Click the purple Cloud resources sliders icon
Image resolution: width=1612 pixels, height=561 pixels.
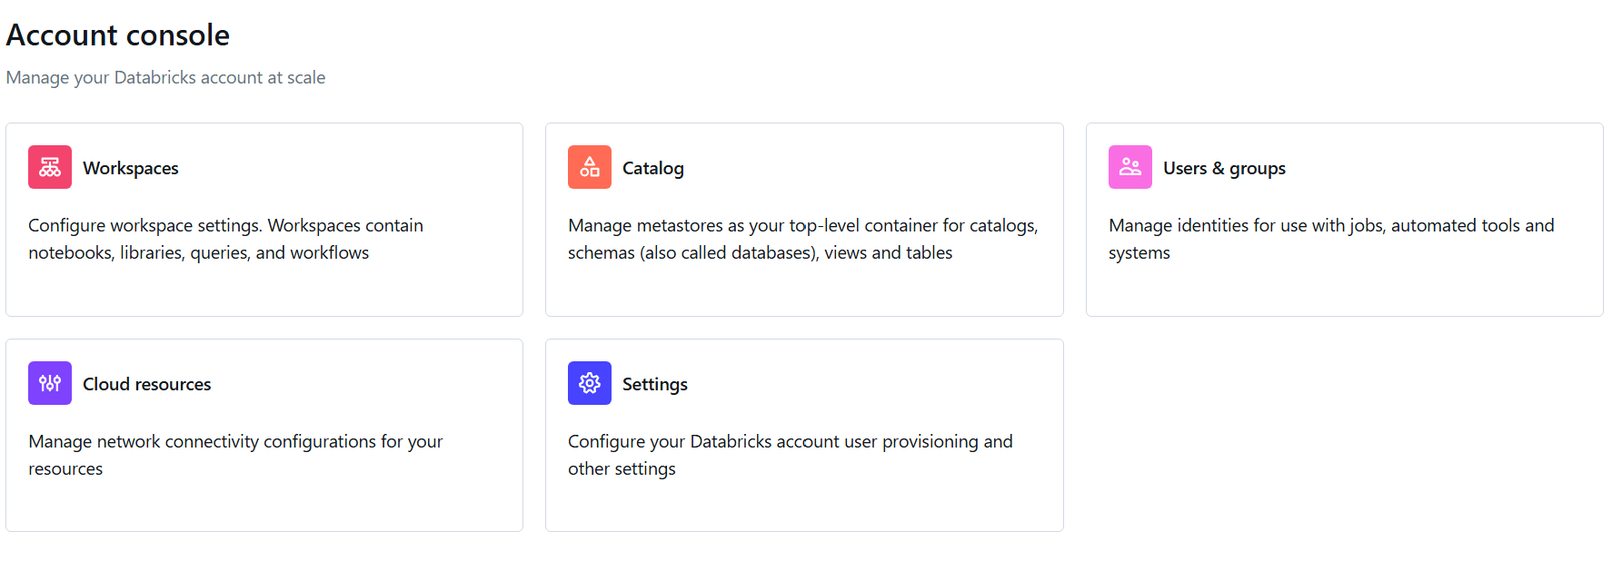click(50, 383)
